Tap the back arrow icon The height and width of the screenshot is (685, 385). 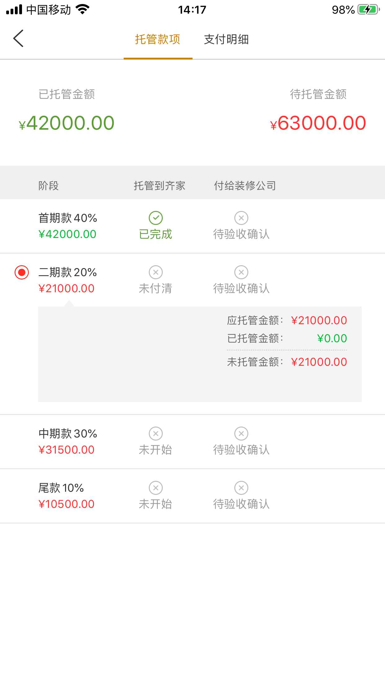tap(18, 38)
